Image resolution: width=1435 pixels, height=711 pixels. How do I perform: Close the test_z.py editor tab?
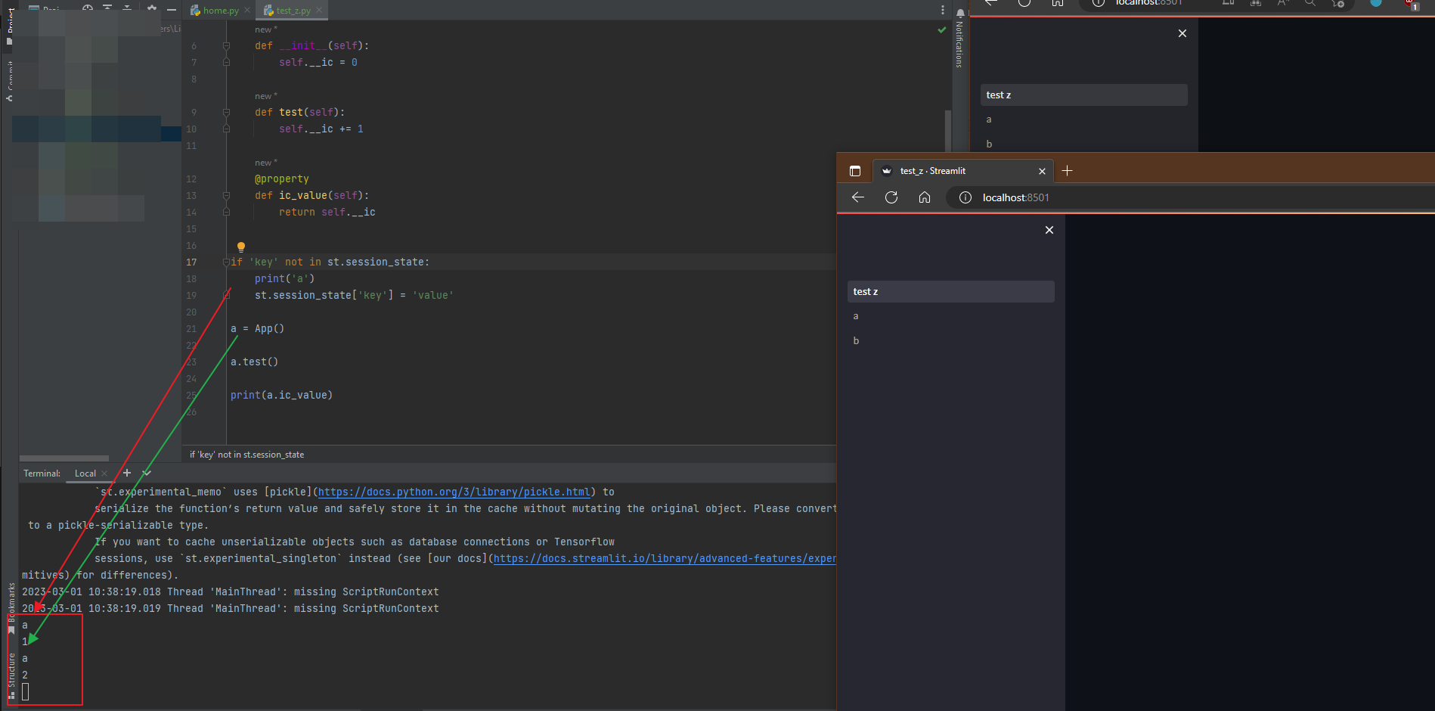point(319,11)
